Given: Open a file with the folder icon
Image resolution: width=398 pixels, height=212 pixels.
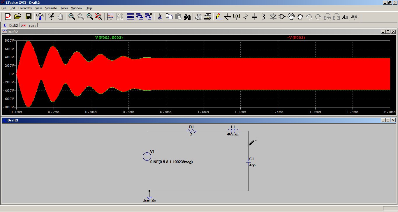Looking at the screenshot, I should (17, 17).
